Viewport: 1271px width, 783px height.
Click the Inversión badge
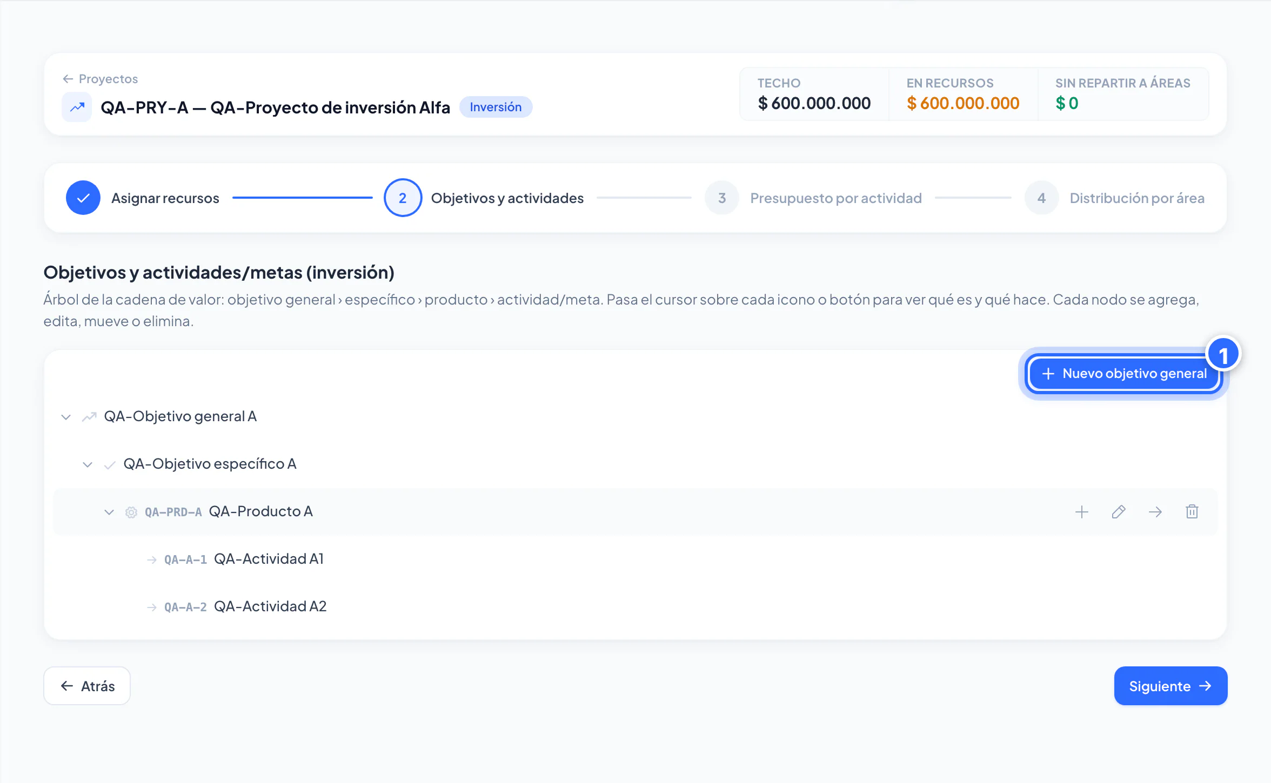tap(496, 107)
